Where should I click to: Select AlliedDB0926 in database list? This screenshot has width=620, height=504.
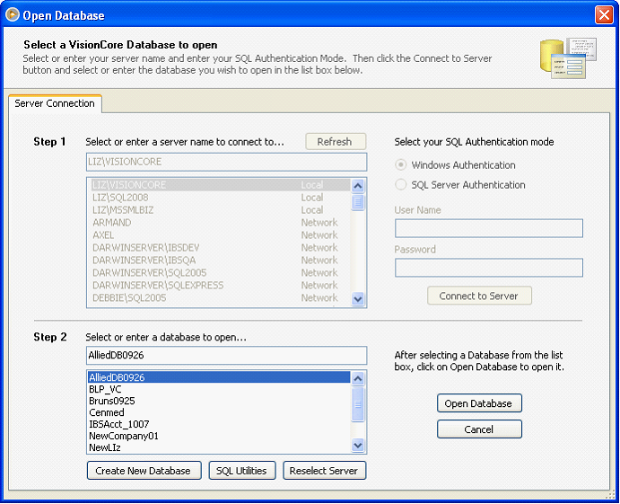(219, 377)
